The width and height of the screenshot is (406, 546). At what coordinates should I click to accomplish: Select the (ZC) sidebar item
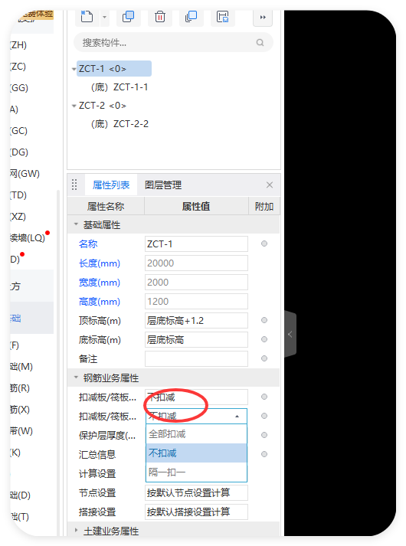point(18,66)
